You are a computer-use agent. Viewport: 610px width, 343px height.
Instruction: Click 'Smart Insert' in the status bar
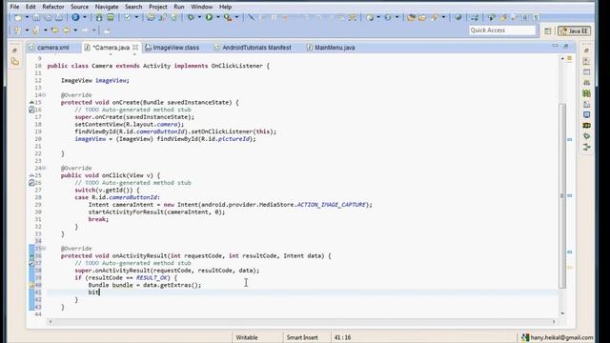coord(302,337)
